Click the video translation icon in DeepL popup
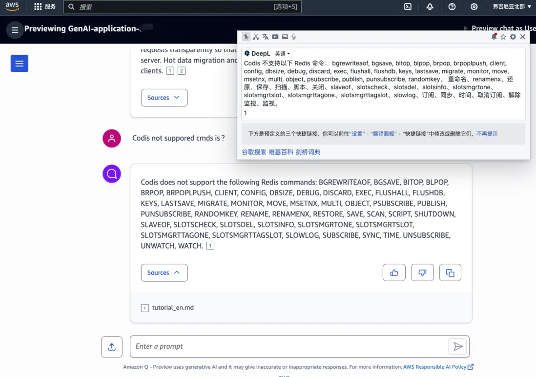The image size is (536, 377). click(x=275, y=37)
